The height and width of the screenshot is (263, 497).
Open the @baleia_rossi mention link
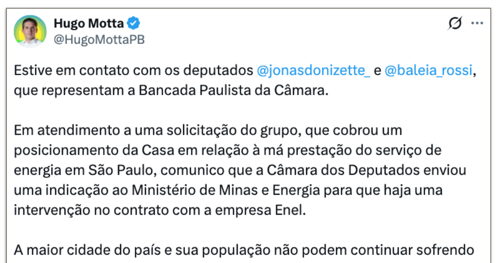428,71
